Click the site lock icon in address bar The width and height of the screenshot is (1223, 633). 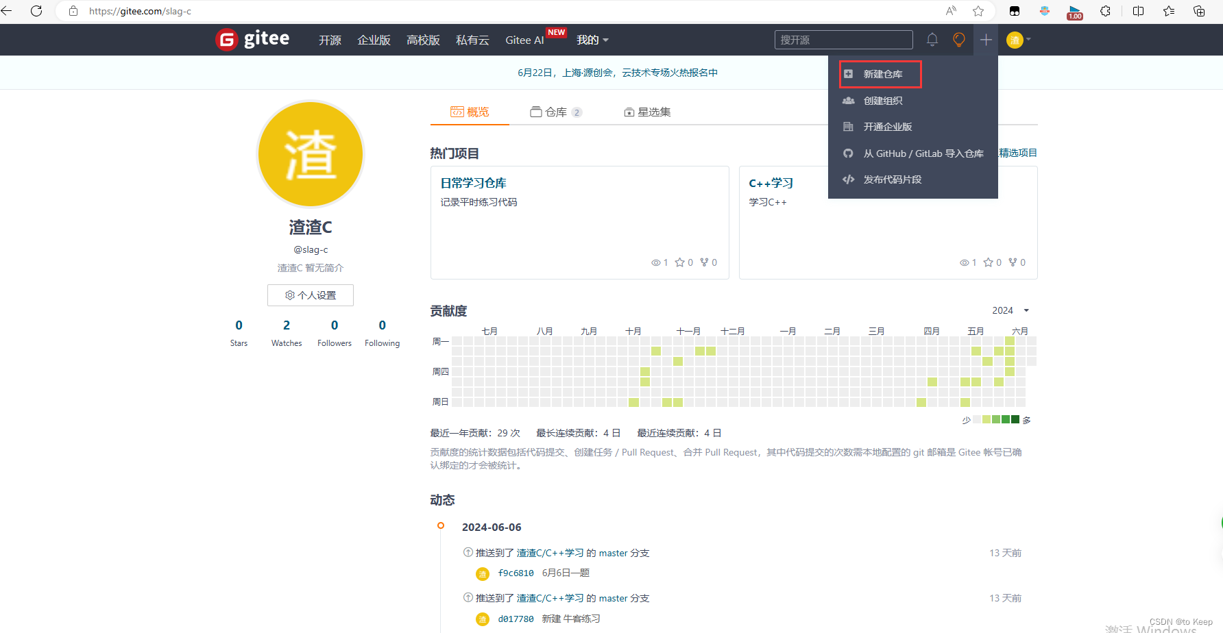click(73, 11)
